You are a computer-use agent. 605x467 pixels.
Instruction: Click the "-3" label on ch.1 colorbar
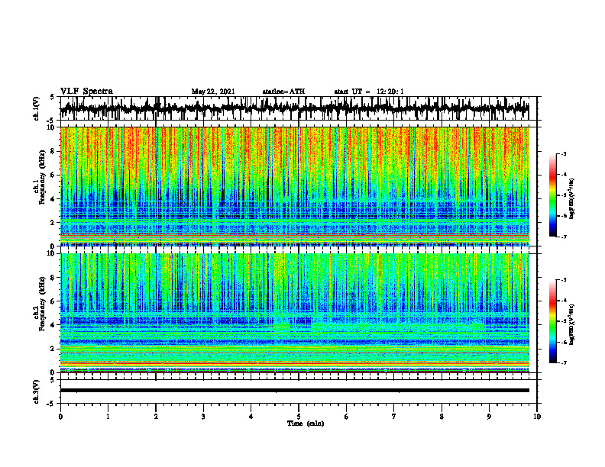[x=564, y=153]
